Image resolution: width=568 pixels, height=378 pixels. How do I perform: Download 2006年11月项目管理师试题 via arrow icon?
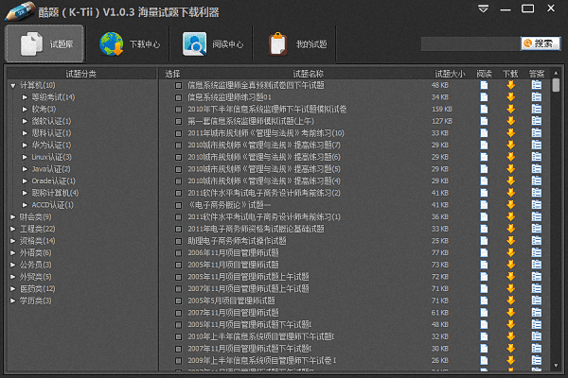pos(510,252)
